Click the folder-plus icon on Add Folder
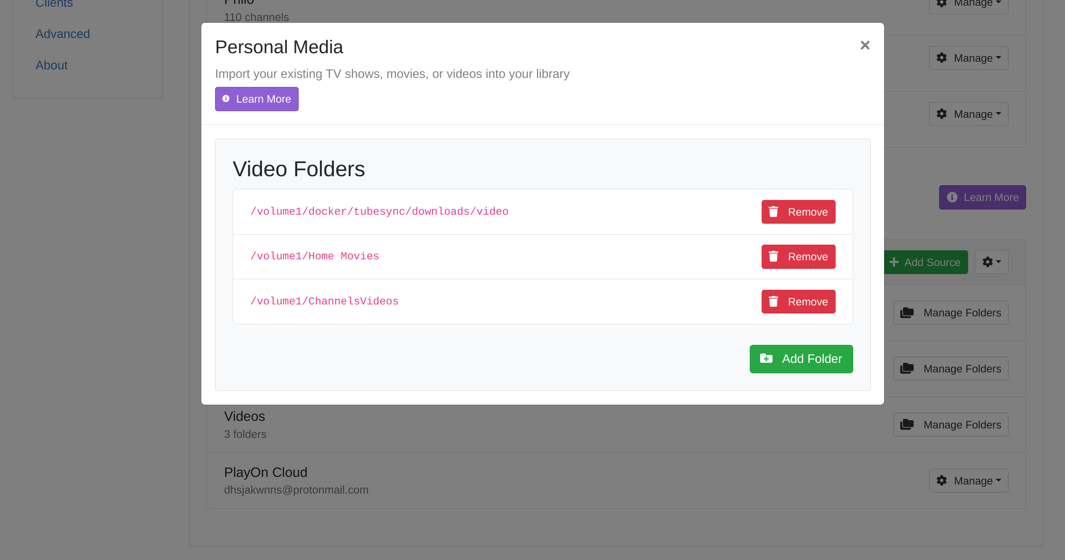Viewport: 1065px width, 560px height. click(x=766, y=359)
